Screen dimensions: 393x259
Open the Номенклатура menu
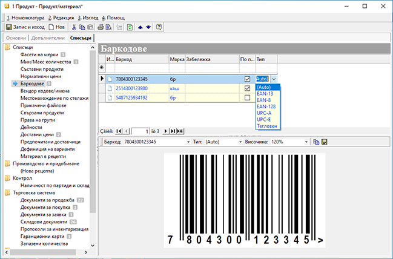25,18
